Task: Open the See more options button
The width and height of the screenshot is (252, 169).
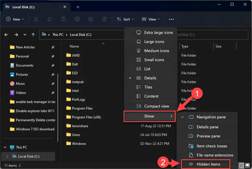Action: 171,19
